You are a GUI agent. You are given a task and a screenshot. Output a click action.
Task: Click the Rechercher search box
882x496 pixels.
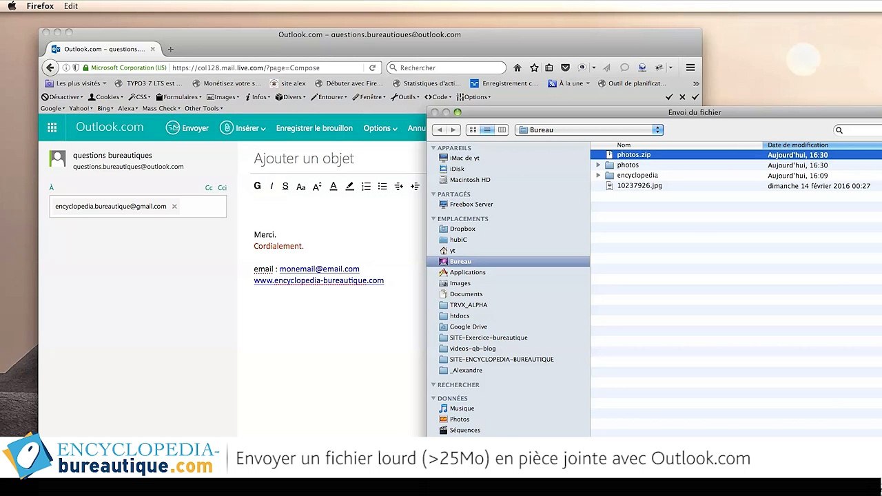[x=447, y=68]
